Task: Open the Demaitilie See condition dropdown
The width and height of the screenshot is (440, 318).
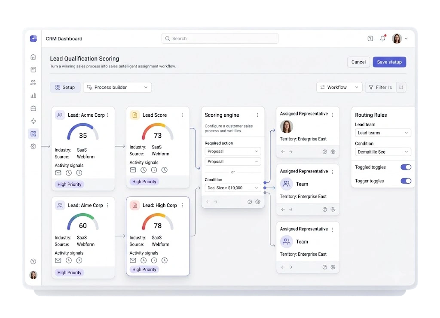Action: 383,152
